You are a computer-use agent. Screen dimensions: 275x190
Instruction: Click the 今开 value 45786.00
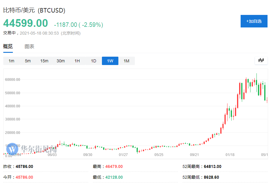coord(25,177)
